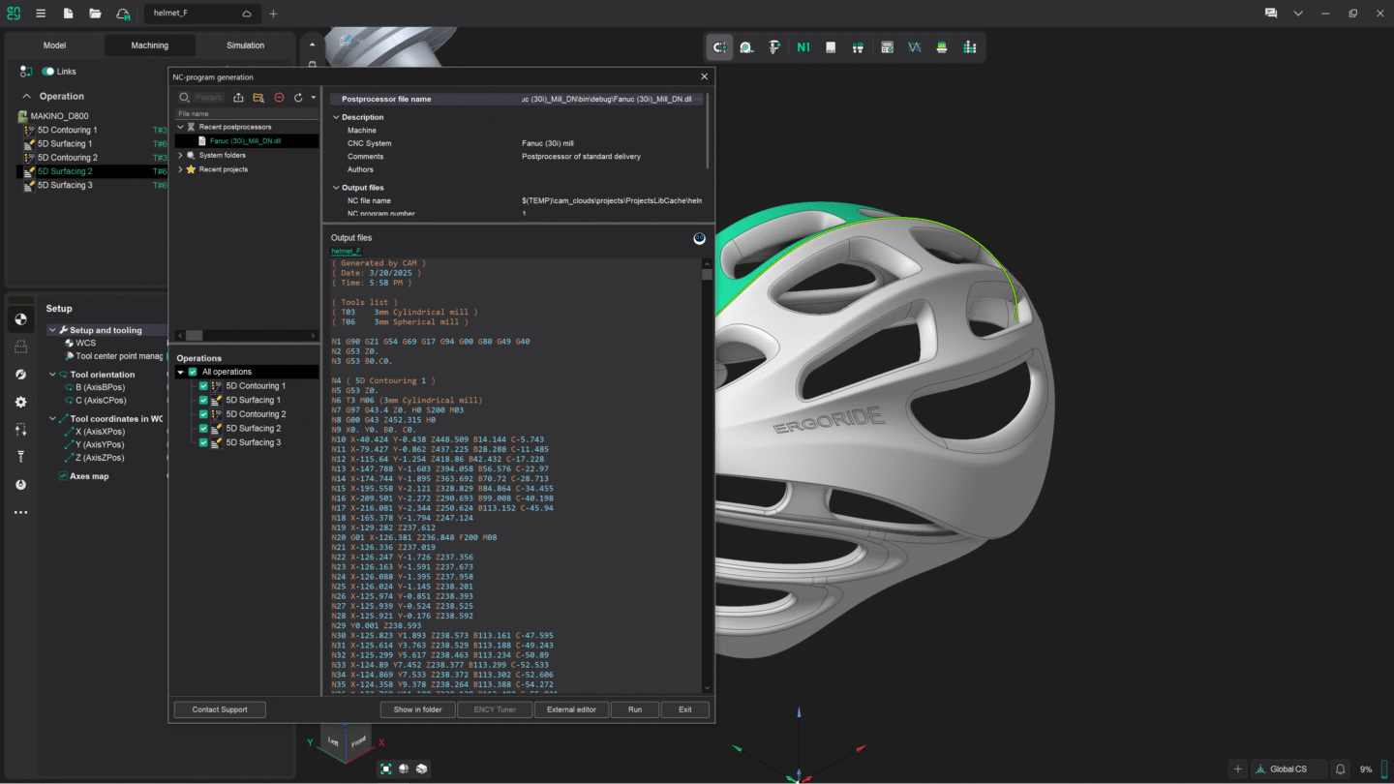Image resolution: width=1394 pixels, height=784 pixels.
Task: Open the N1 NC-code tool
Action: 803,46
